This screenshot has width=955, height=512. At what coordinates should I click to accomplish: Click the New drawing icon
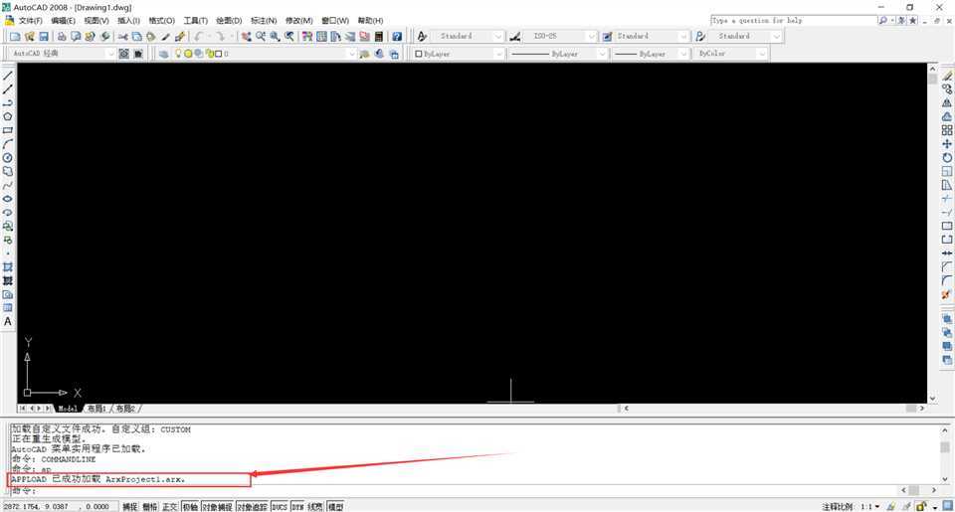pos(15,37)
